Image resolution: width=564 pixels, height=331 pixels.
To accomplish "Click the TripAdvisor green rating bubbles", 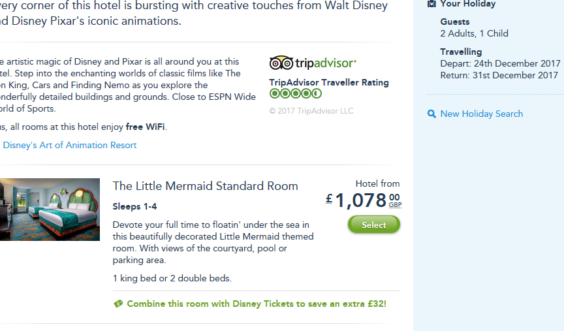I will point(295,94).
